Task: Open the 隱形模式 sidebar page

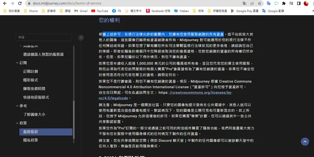Action: (x=31, y=80)
